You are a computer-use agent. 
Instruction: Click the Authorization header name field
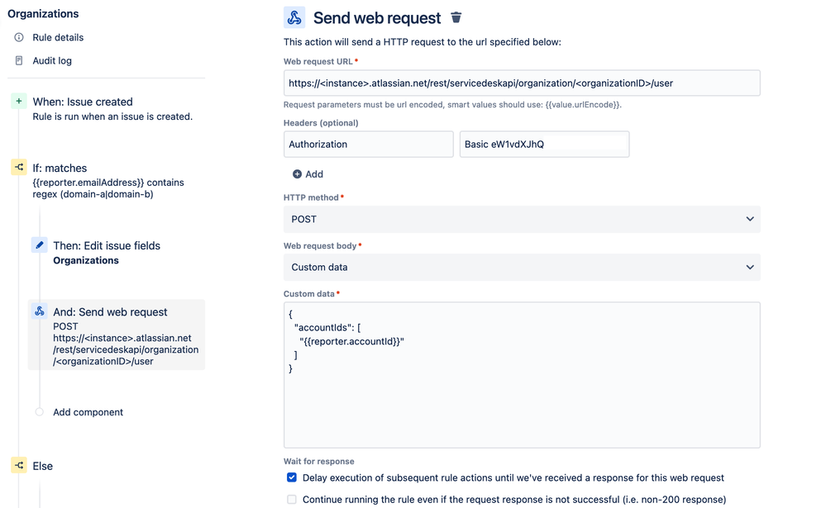(369, 145)
